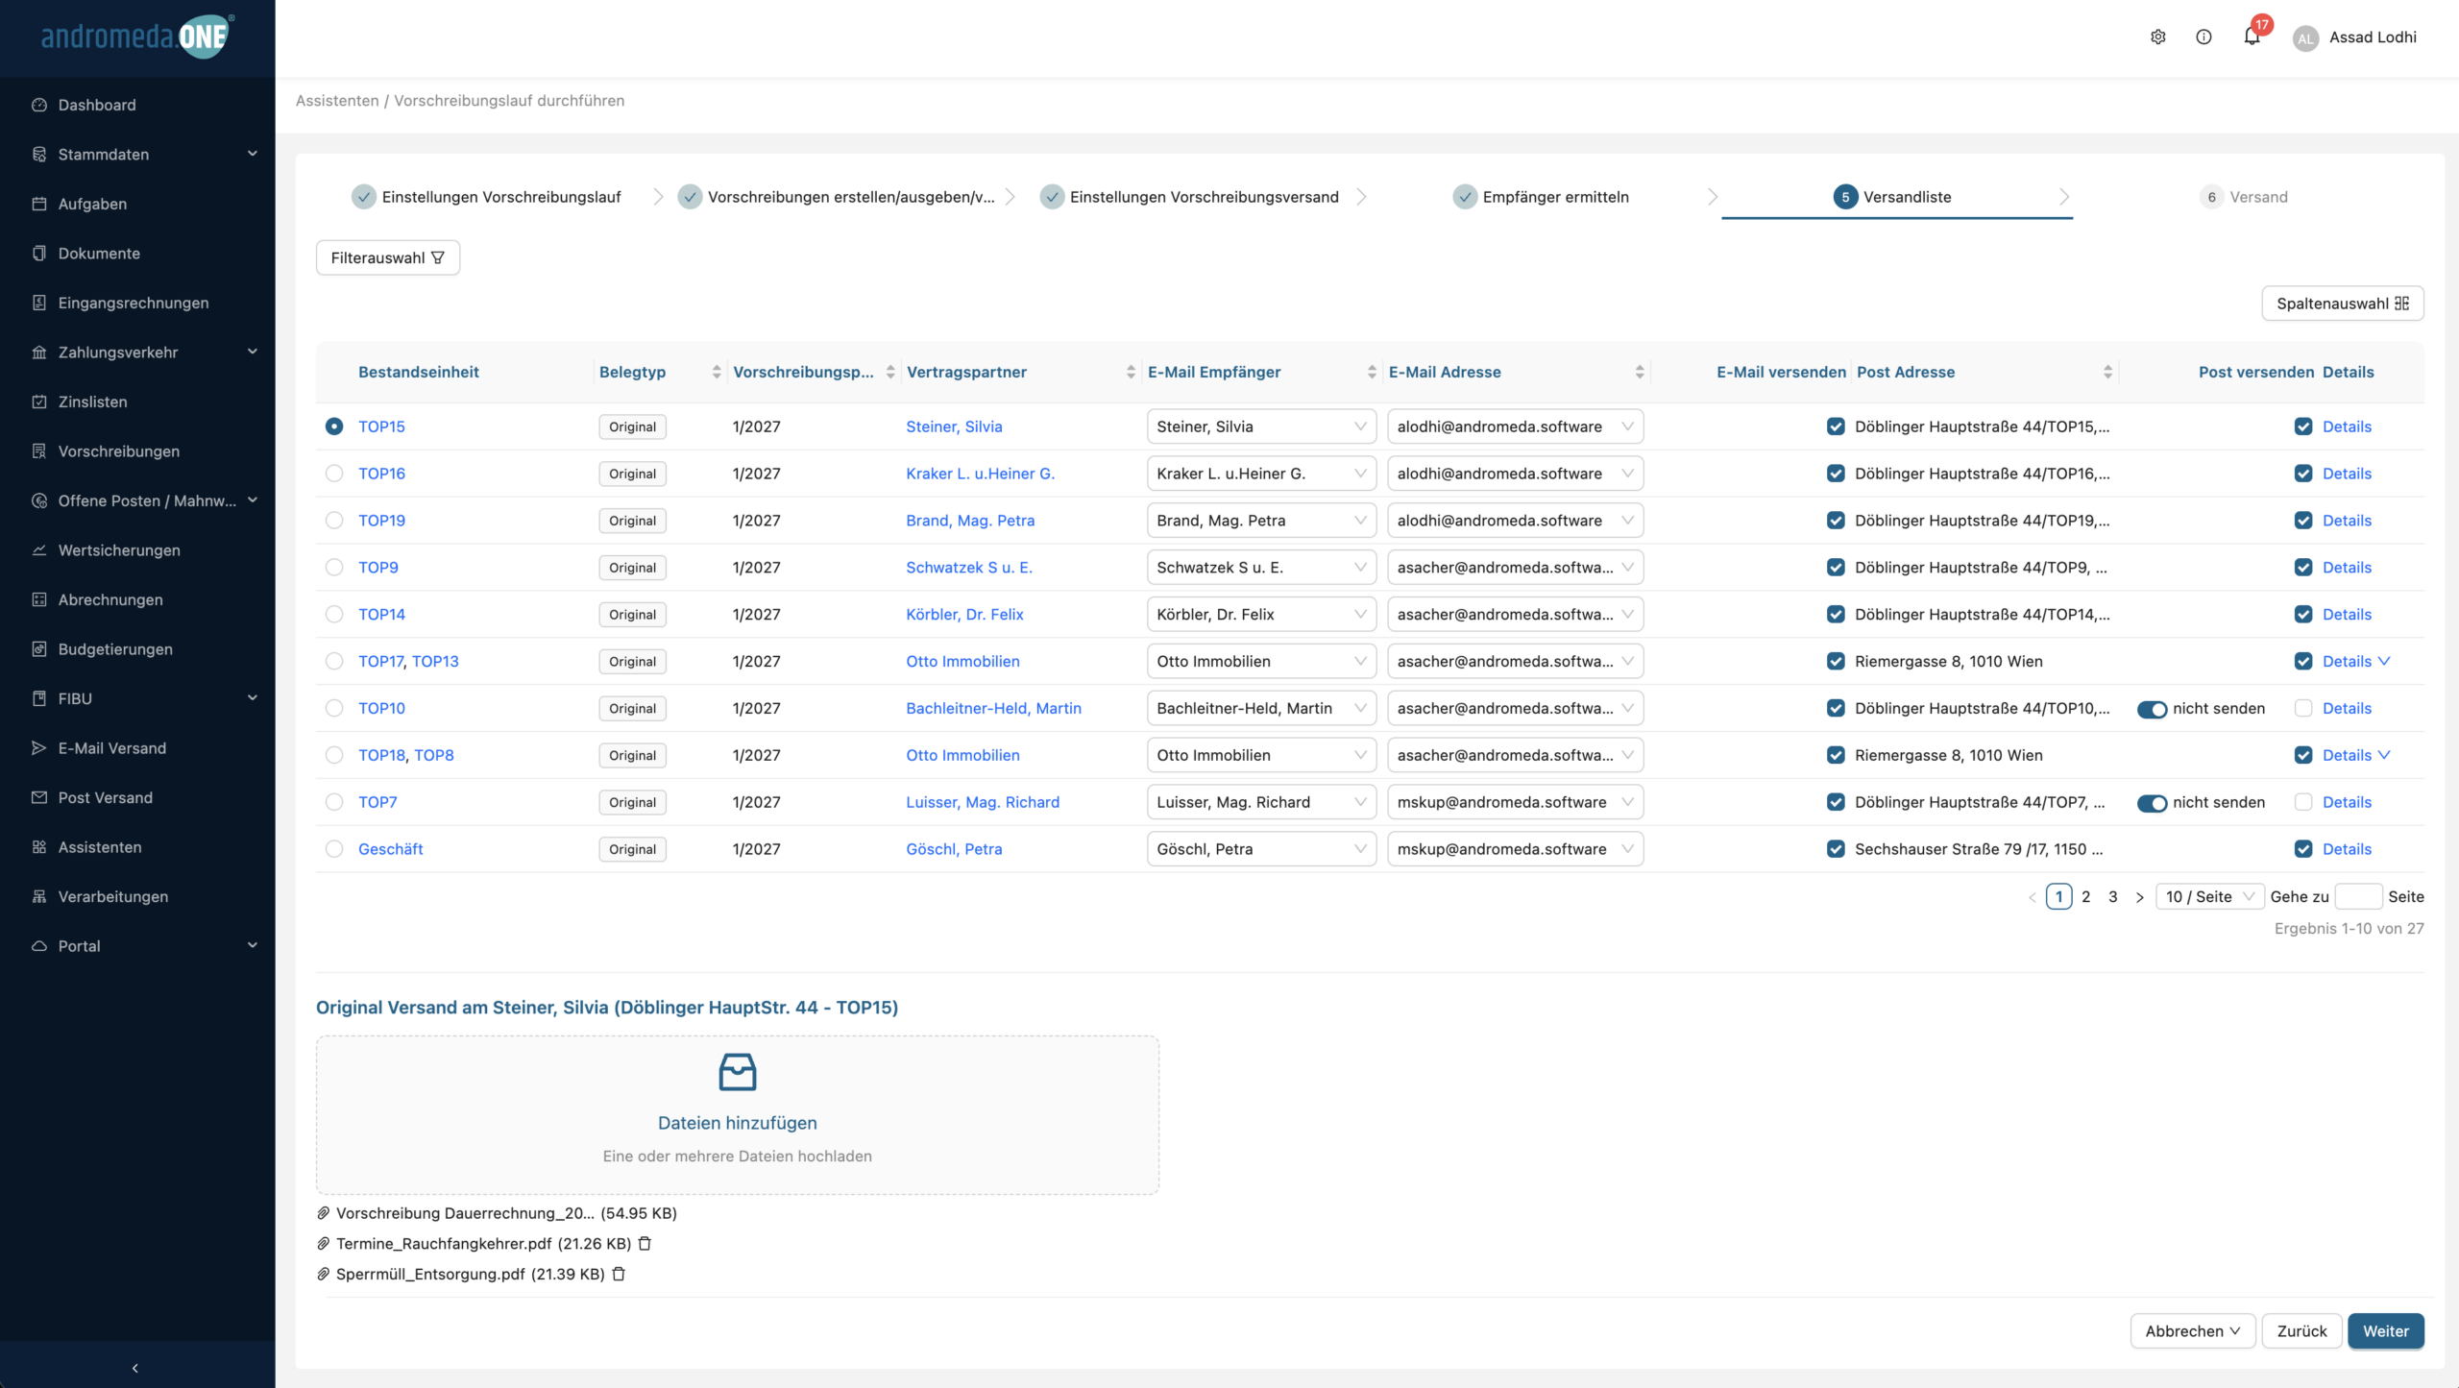The image size is (2459, 1388).
Task: Click the notifications bell icon
Action: click(2251, 37)
